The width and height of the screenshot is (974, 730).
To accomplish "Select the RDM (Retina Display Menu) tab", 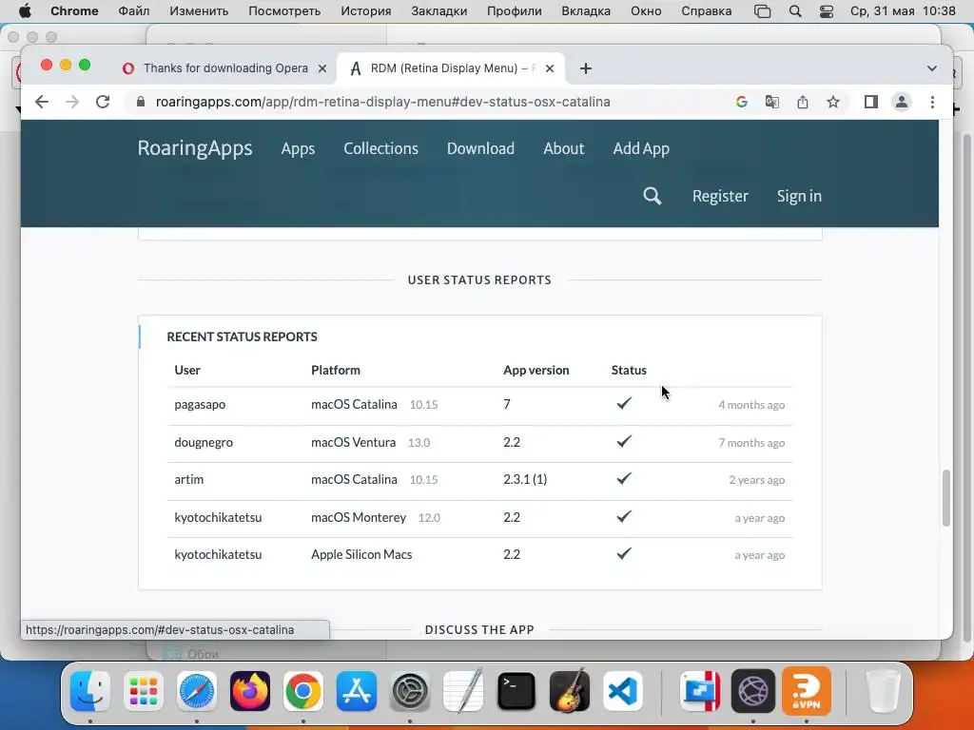I will (x=450, y=68).
